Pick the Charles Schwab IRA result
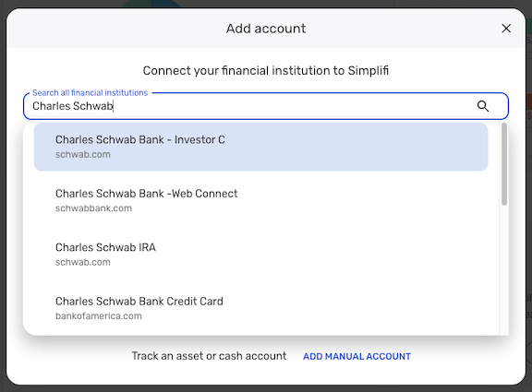Viewport: 532px width, 392px height. (x=260, y=255)
